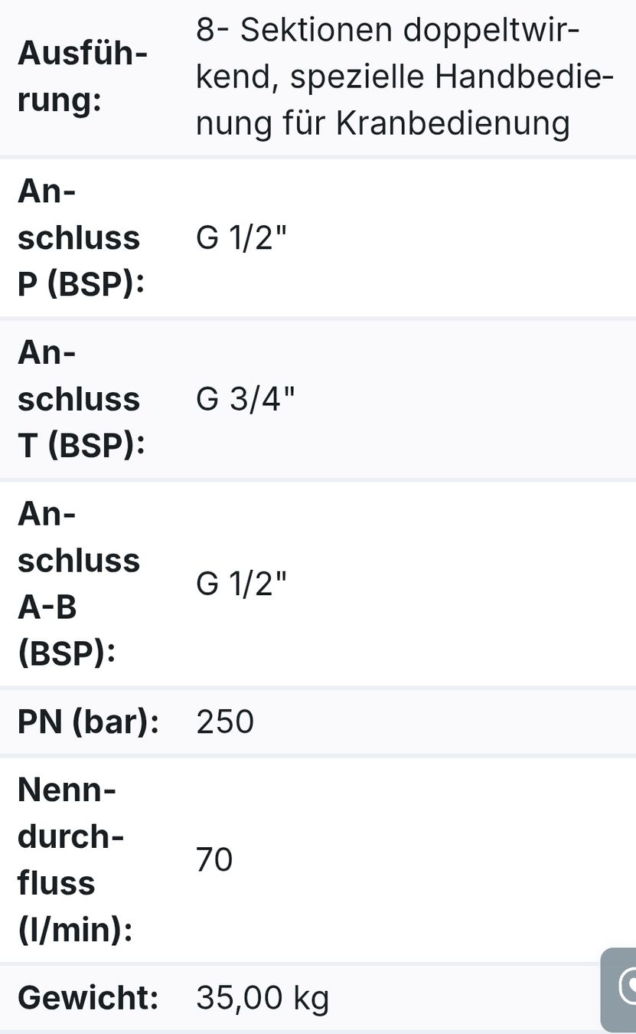Select the 250 pressure value
Screen dimensions: 636x1034
(224, 722)
